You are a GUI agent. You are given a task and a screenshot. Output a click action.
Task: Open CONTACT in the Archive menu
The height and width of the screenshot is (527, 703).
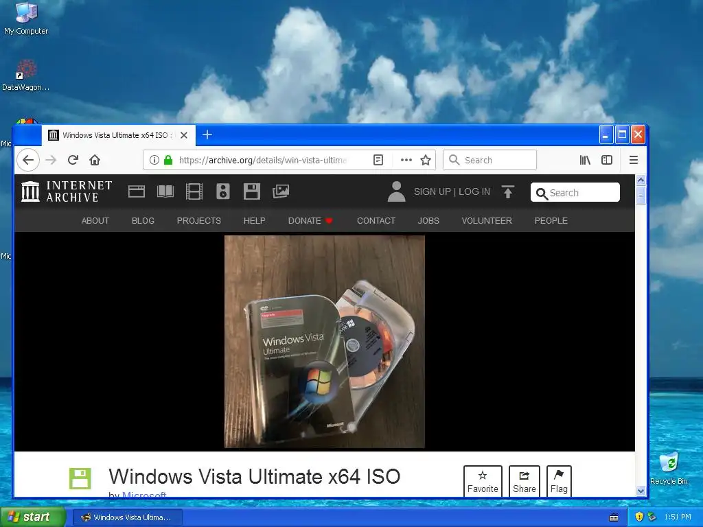click(376, 220)
